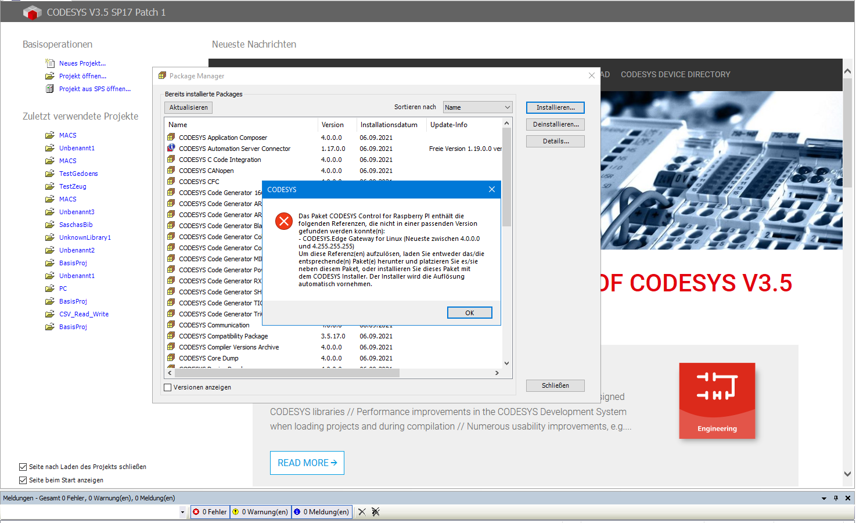
Task: Toggle the 0 Fehler filter button
Action: (x=210, y=512)
